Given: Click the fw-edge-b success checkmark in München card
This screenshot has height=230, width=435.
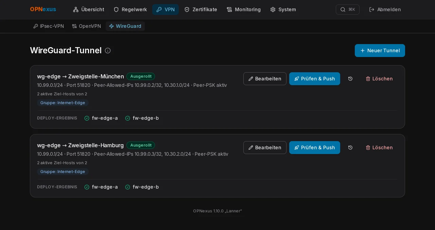Looking at the screenshot, I should coord(127,118).
